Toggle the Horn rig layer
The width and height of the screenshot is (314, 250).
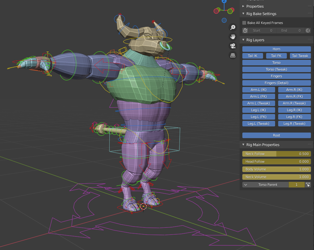coord(276,49)
